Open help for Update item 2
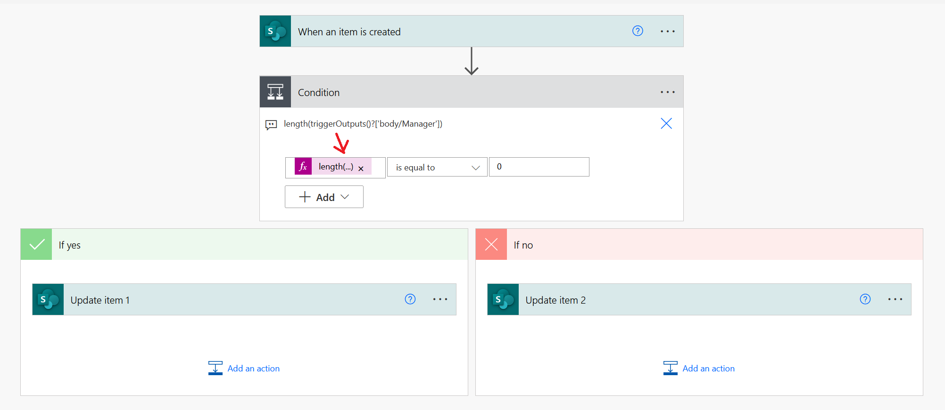Viewport: 945px width, 410px height. pos(865,299)
